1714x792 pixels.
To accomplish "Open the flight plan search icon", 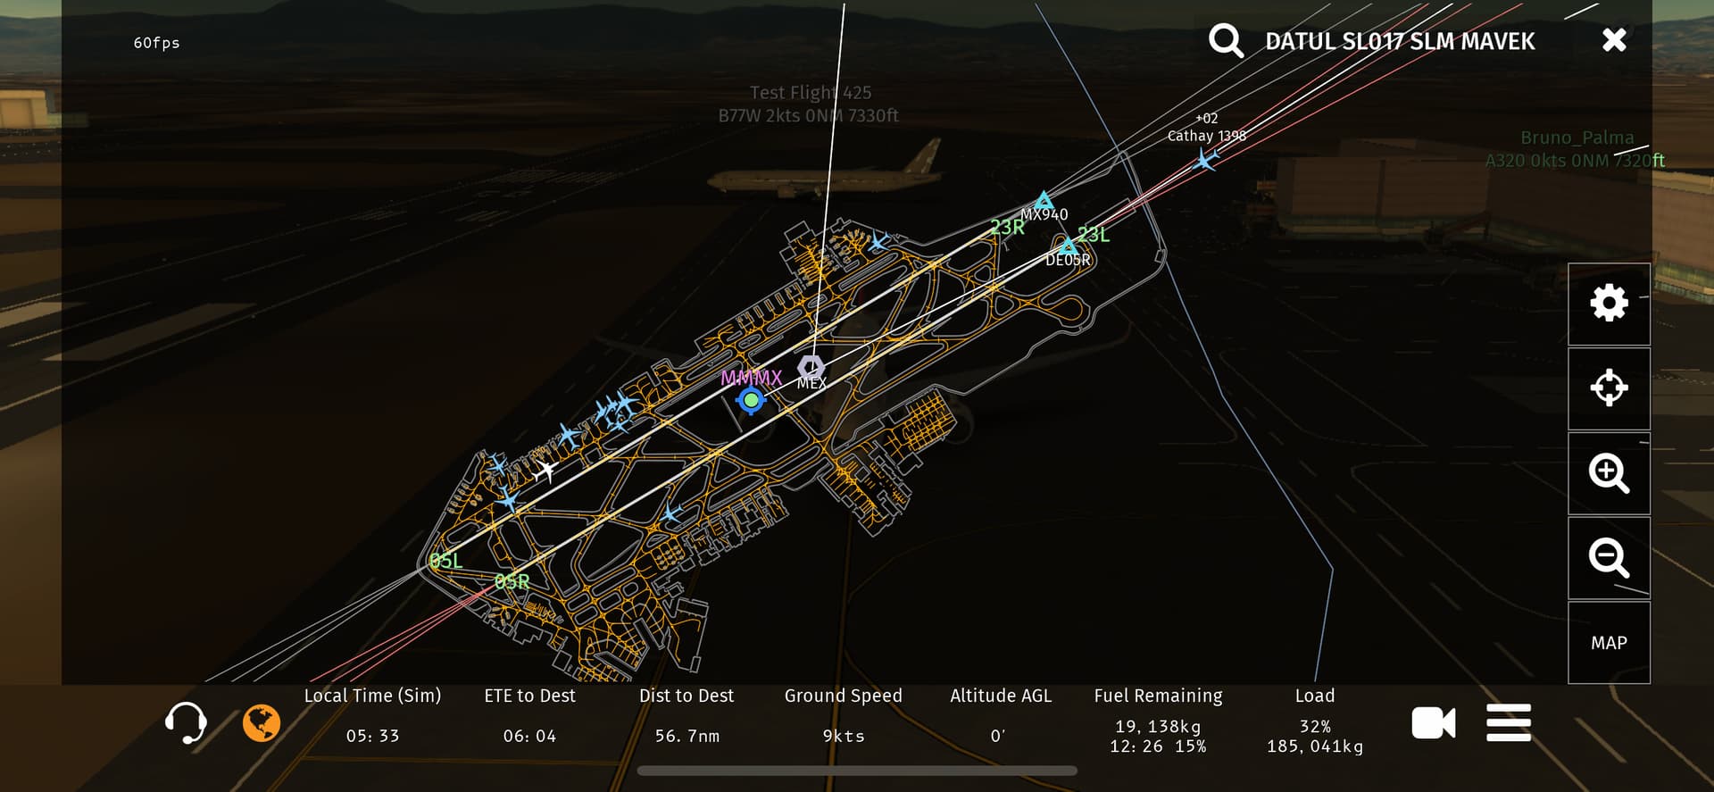I will click(1226, 41).
